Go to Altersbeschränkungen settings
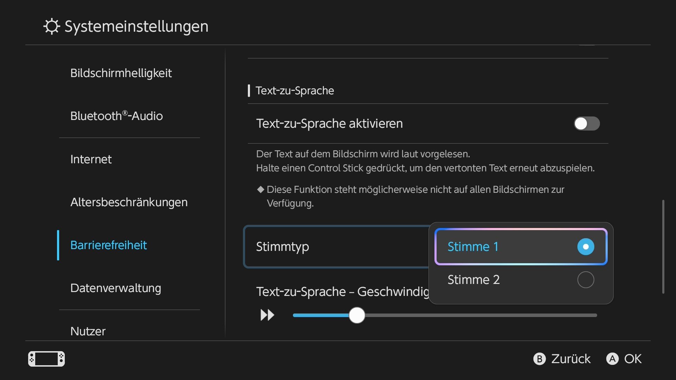676x380 pixels. tap(129, 202)
